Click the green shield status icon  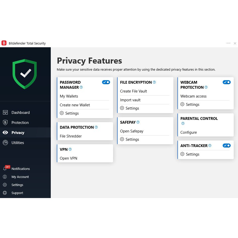tap(25, 74)
